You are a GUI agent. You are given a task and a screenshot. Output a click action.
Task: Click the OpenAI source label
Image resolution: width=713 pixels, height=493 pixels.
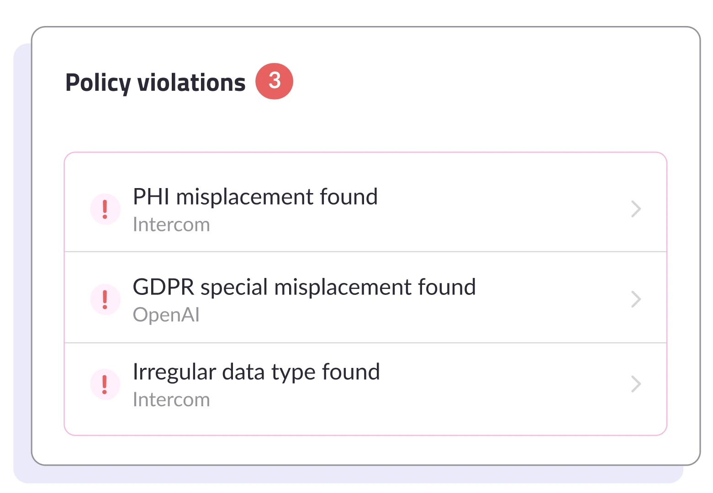[166, 315]
